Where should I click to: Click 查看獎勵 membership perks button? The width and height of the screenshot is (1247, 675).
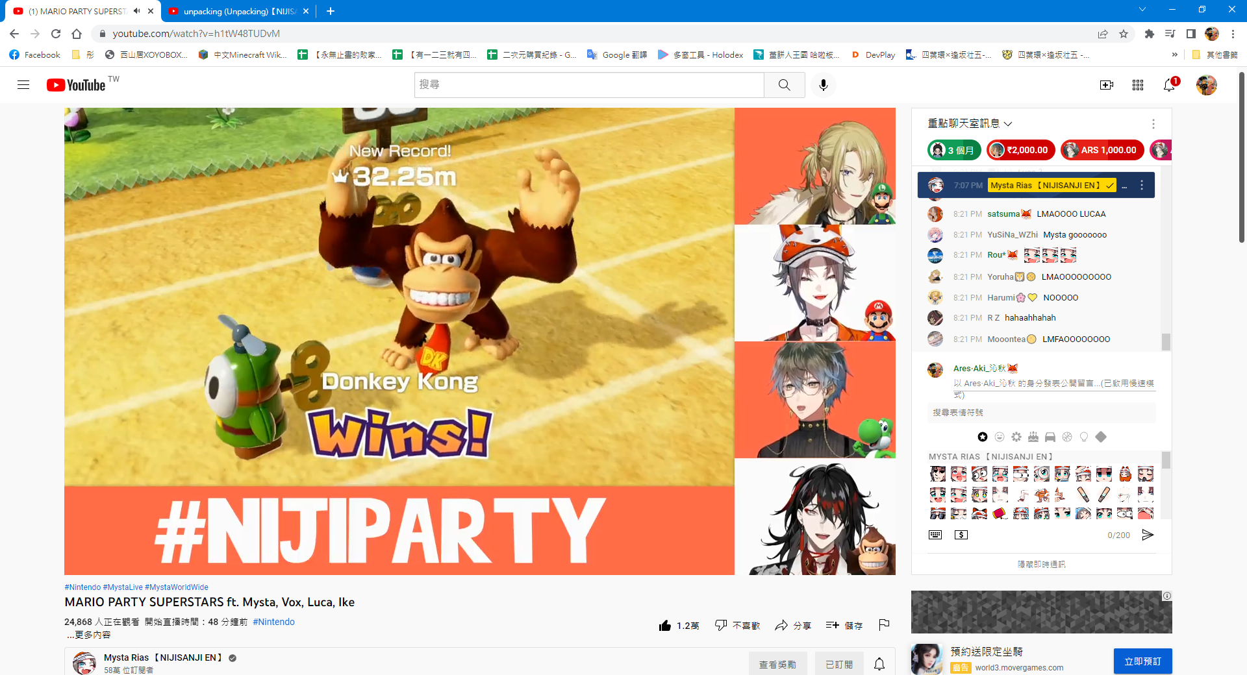pyautogui.click(x=777, y=664)
